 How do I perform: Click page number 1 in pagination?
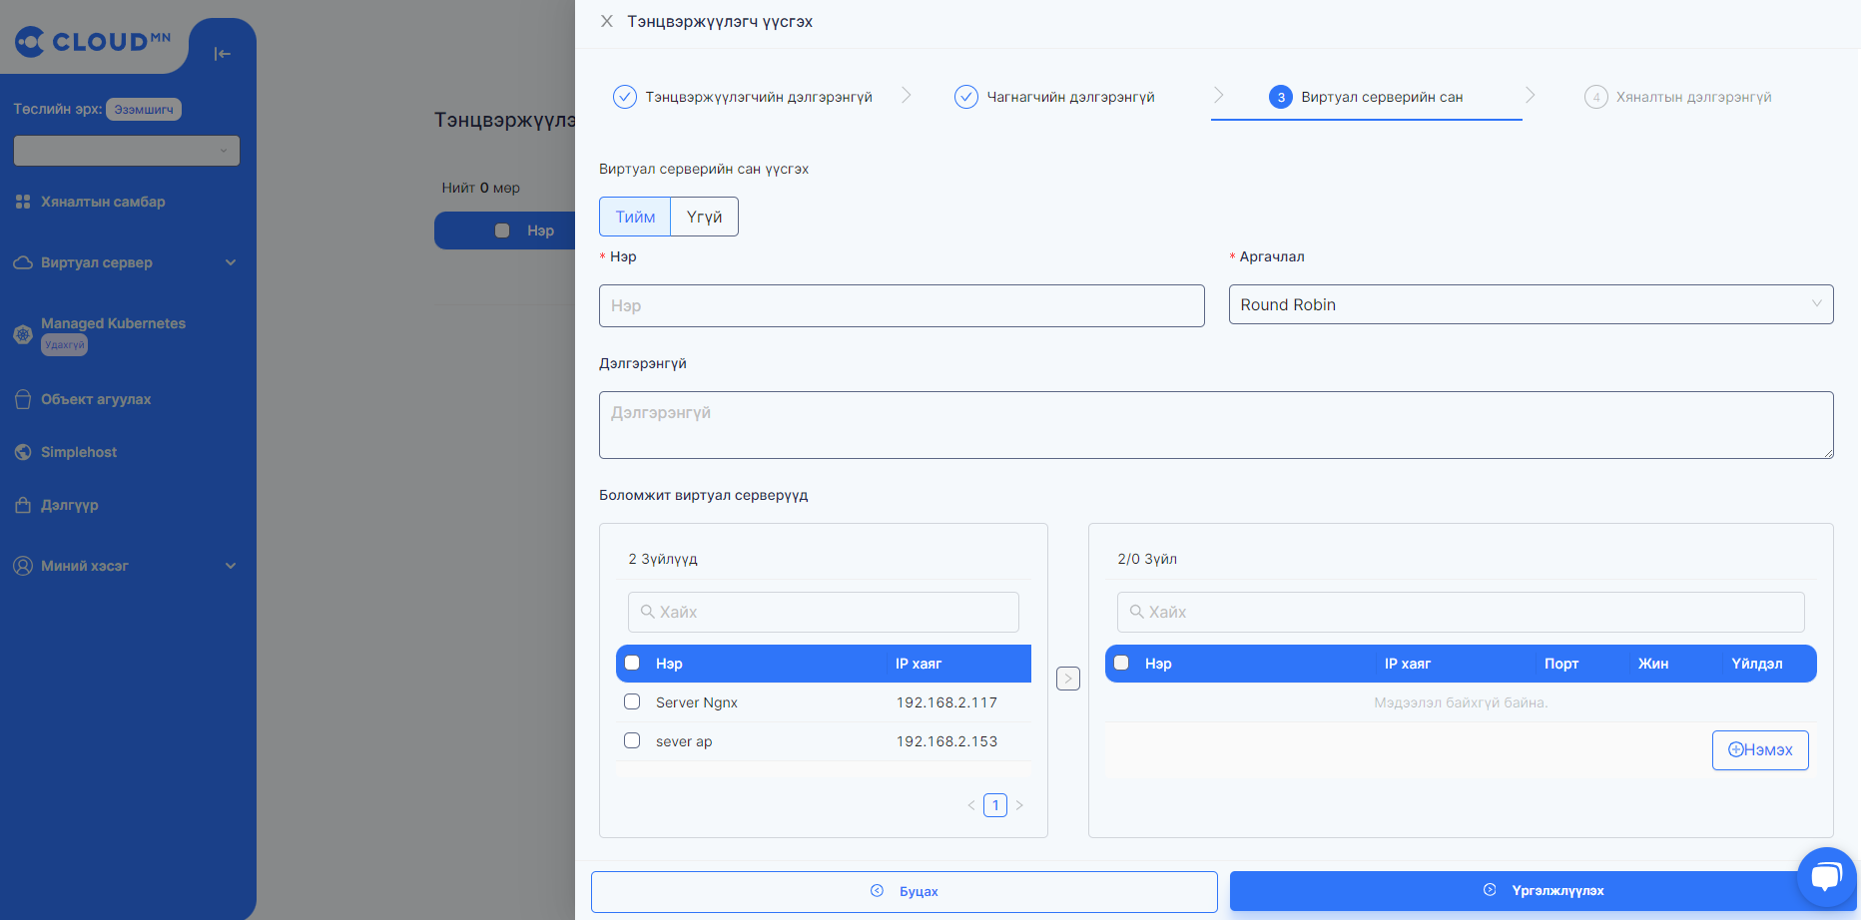click(x=995, y=805)
